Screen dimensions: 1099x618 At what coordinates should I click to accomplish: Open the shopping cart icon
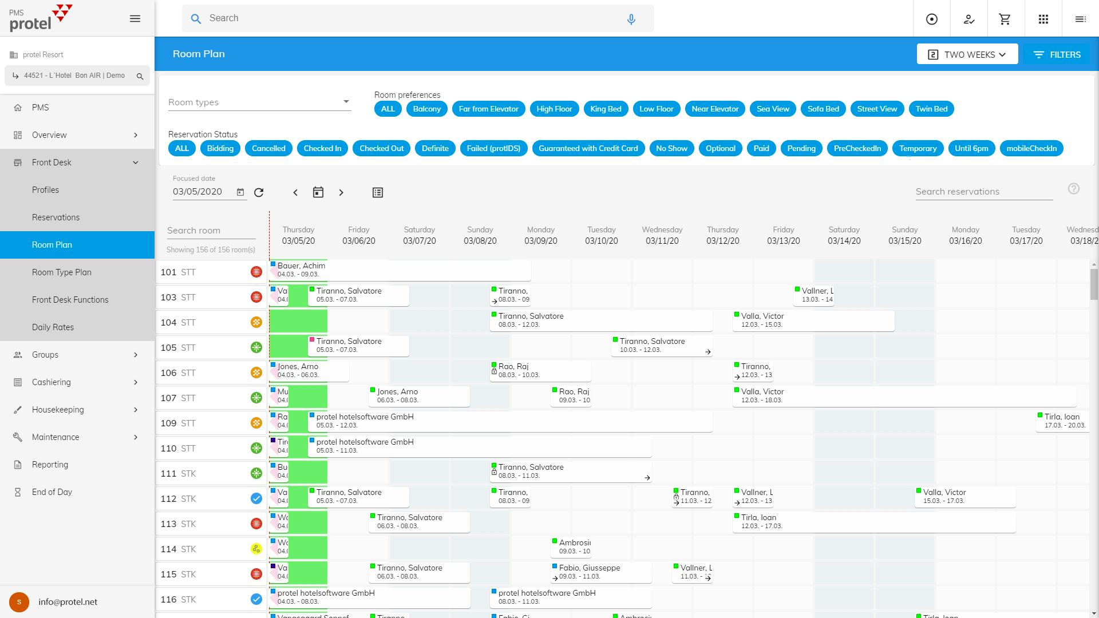point(1004,18)
